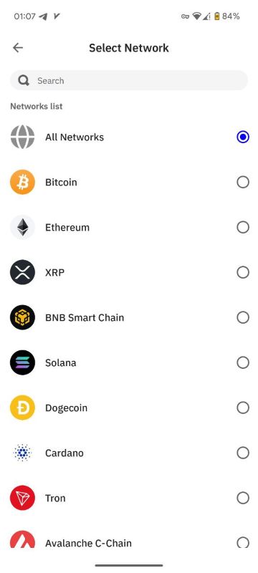Tap the Tron red logo icon
The width and height of the screenshot is (258, 573).
coord(23,498)
